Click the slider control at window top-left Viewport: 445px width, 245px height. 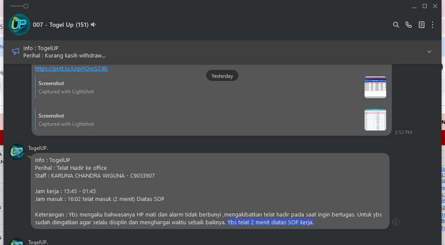[19, 6]
